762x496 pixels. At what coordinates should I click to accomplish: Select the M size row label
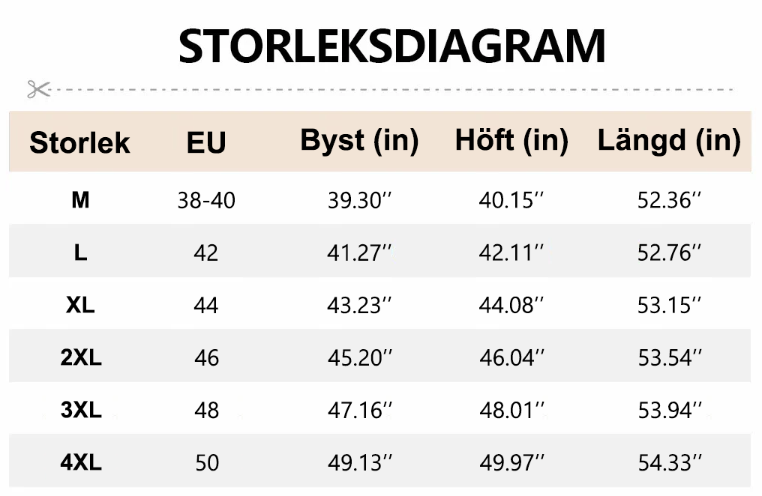point(80,200)
